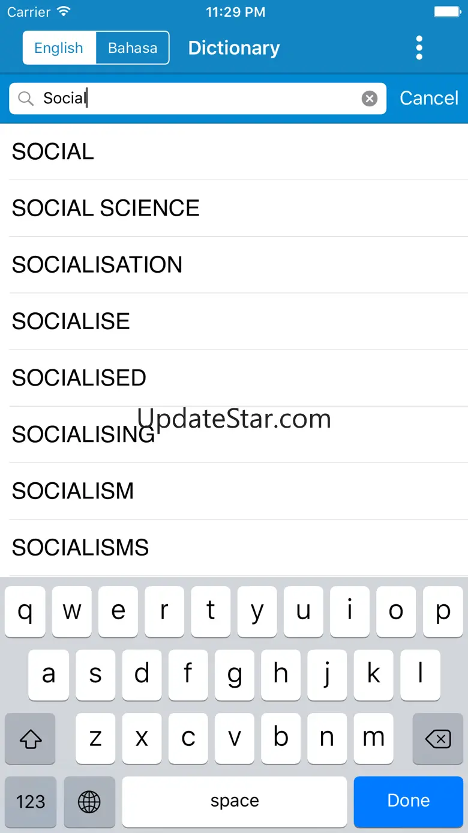Tap the magnifying glass search icon
This screenshot has width=468, height=833.
(x=26, y=98)
